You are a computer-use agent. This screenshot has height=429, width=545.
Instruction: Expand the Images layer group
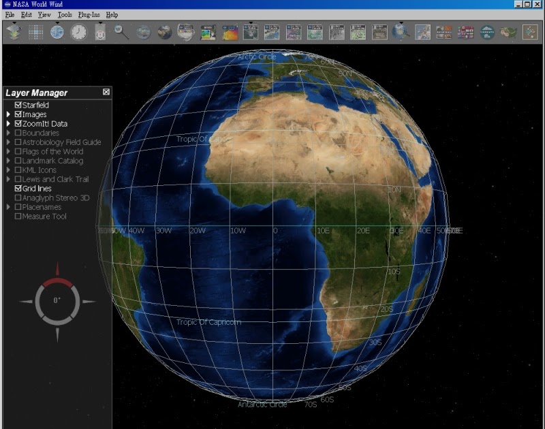click(8, 114)
